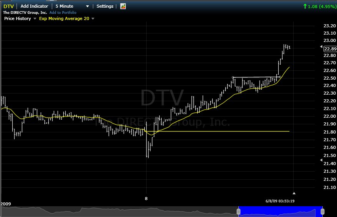The width and height of the screenshot is (337, 217).
Task: Click the left-pointing triangle marker near 21.40
Action: coord(321,160)
